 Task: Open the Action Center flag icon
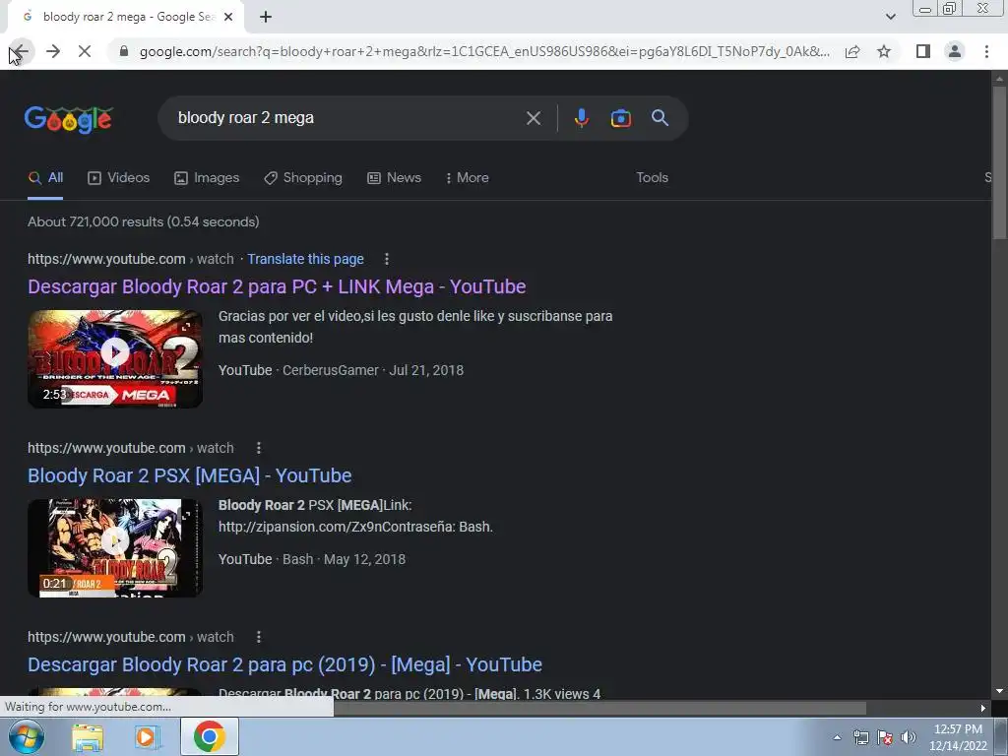pyautogui.click(x=885, y=737)
